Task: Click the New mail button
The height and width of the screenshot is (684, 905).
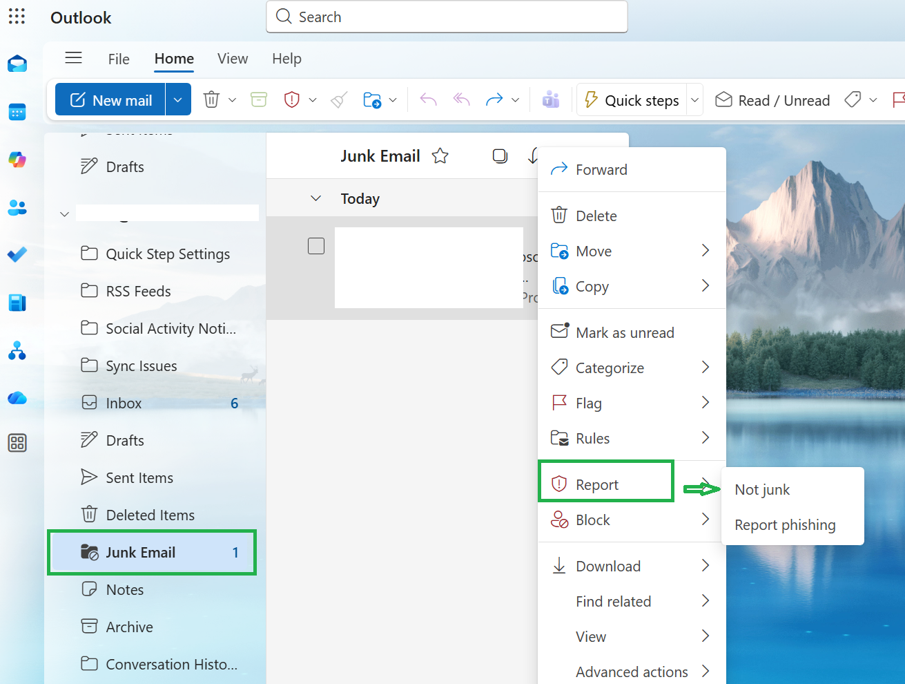Action: 110,100
